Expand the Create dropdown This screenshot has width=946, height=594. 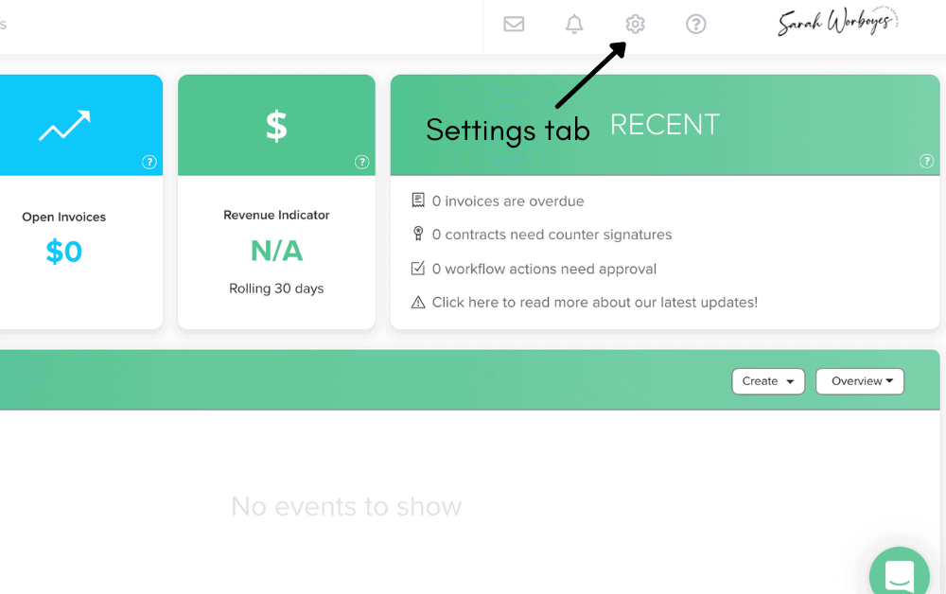pos(768,381)
